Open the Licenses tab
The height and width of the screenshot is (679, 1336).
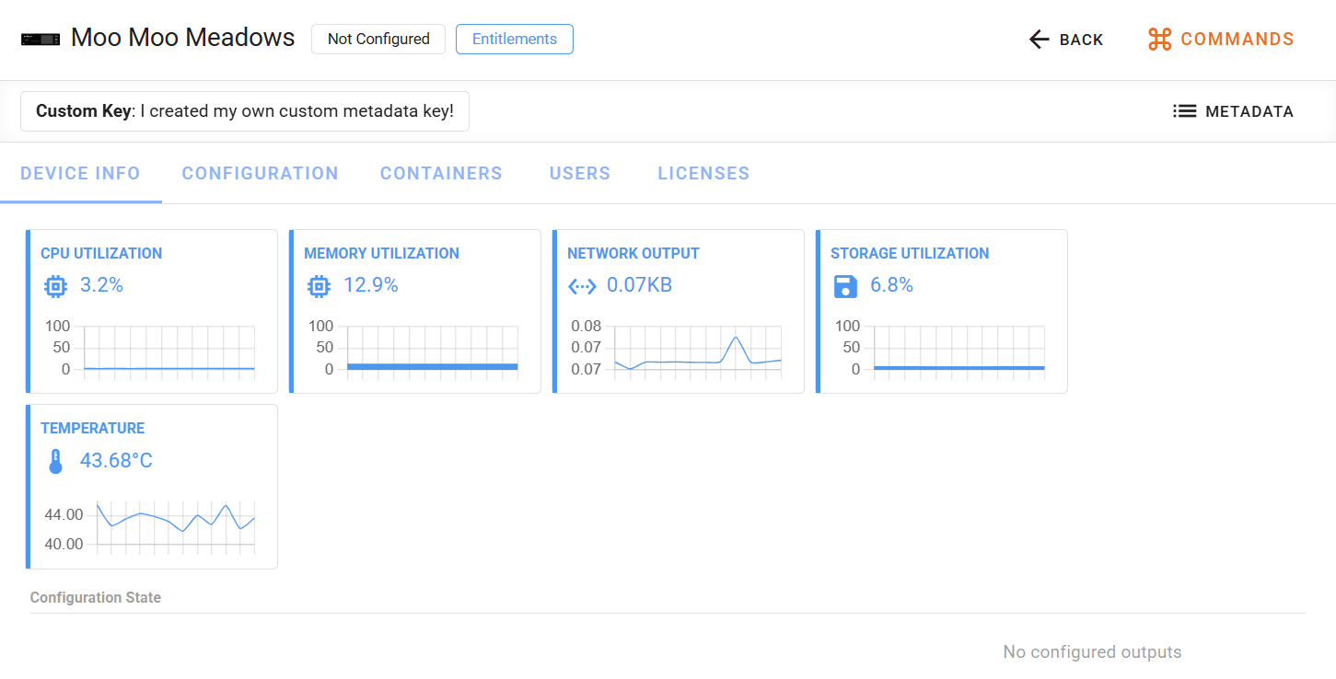[x=703, y=173]
